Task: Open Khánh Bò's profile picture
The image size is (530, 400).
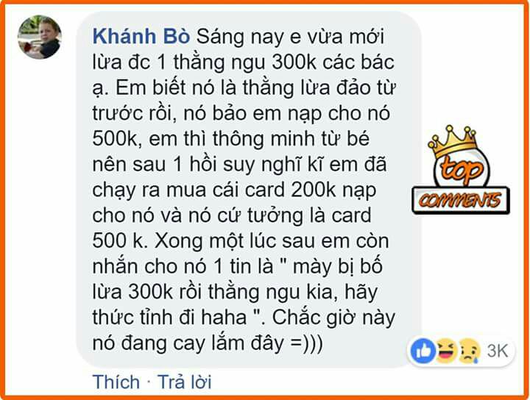Action: click(x=40, y=37)
